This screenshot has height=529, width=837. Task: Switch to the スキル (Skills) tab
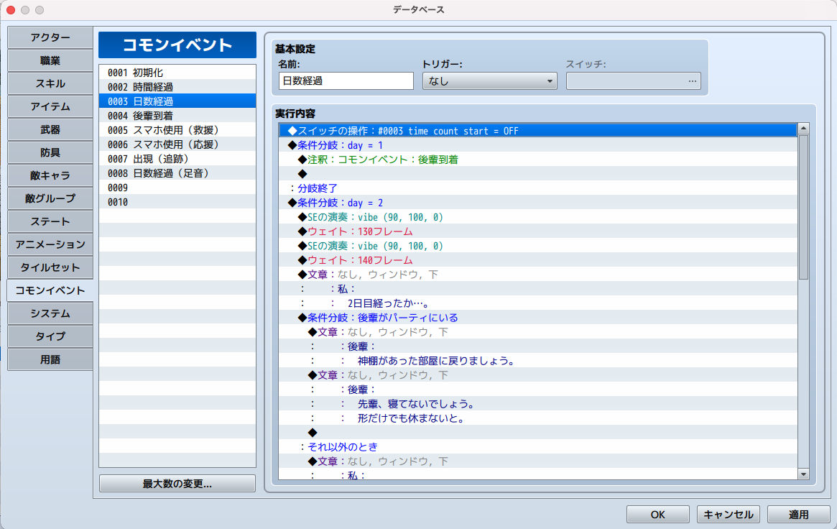pyautogui.click(x=50, y=83)
